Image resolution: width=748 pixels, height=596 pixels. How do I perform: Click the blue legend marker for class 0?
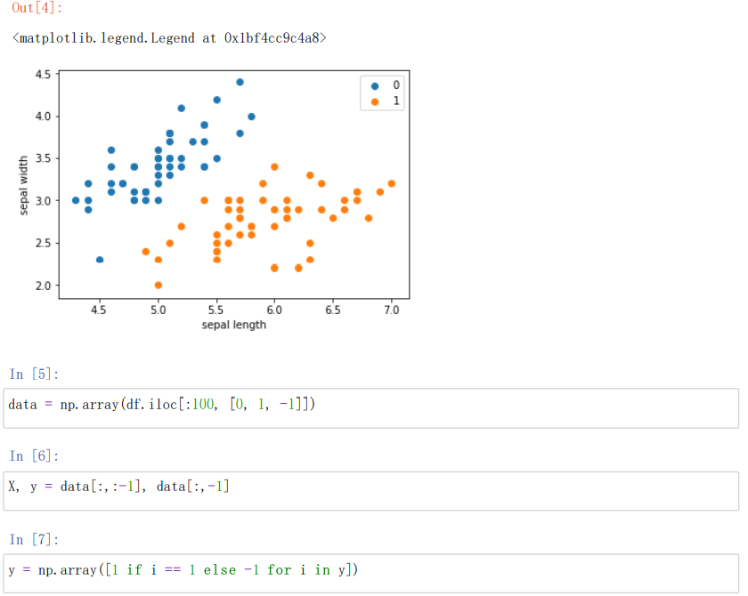click(x=374, y=85)
